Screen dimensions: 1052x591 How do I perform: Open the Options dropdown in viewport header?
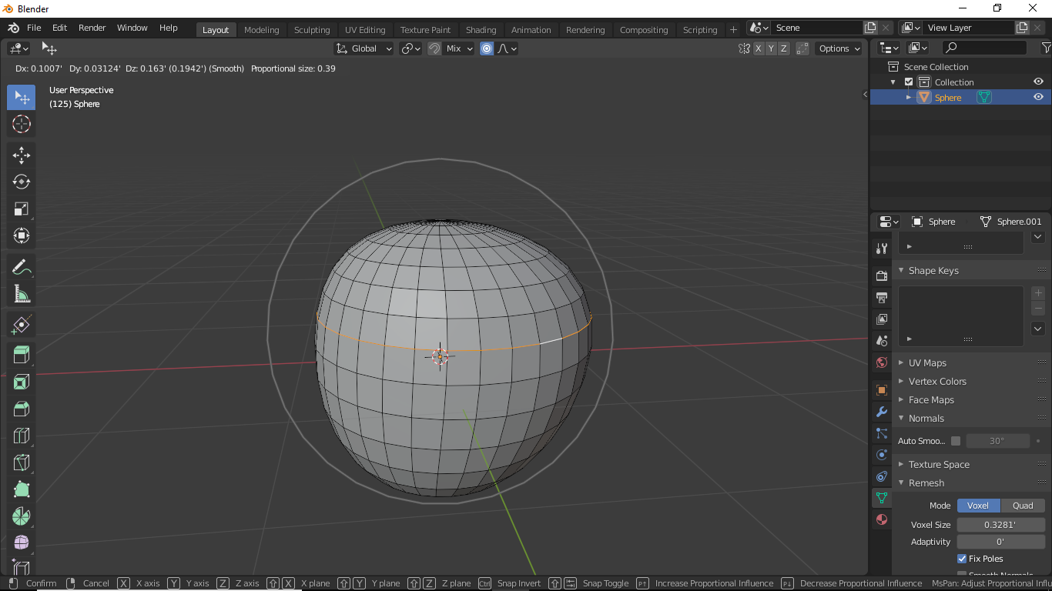[x=839, y=48]
